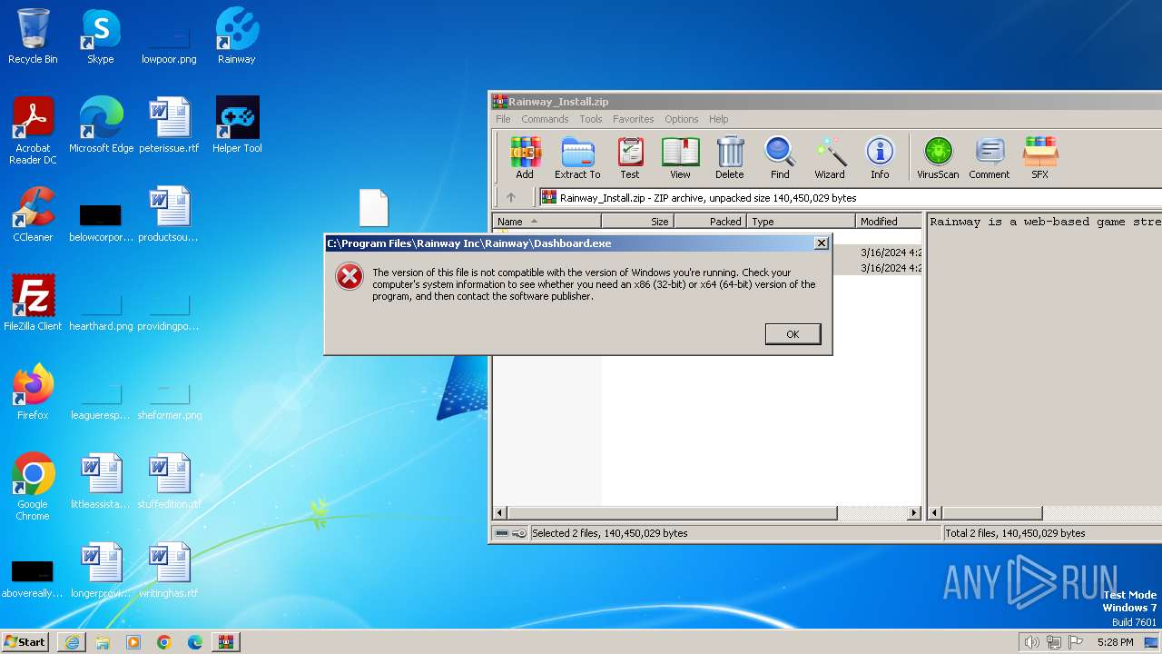
Task: Click file list horizontal scrollbar right arrow
Action: [914, 513]
